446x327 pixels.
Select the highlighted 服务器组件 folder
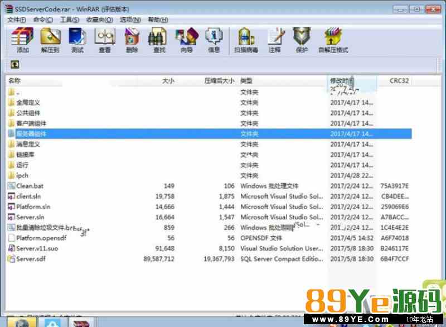pyautogui.click(x=209, y=134)
